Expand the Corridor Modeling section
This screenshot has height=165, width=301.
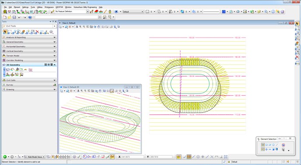pyautogui.click(x=29, y=60)
